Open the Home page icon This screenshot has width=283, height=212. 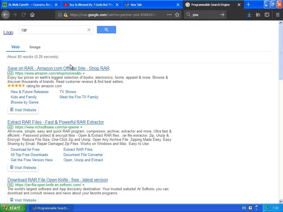(x=32, y=15)
